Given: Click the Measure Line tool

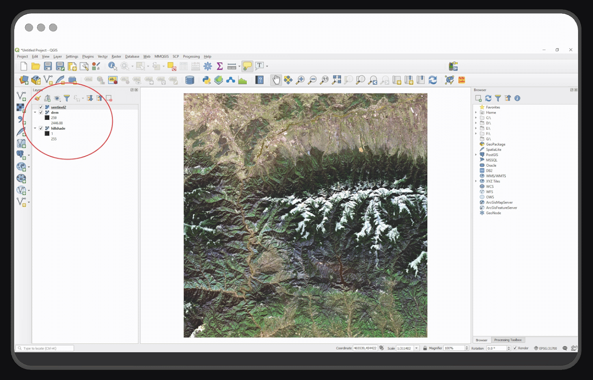Looking at the screenshot, I should [x=231, y=66].
